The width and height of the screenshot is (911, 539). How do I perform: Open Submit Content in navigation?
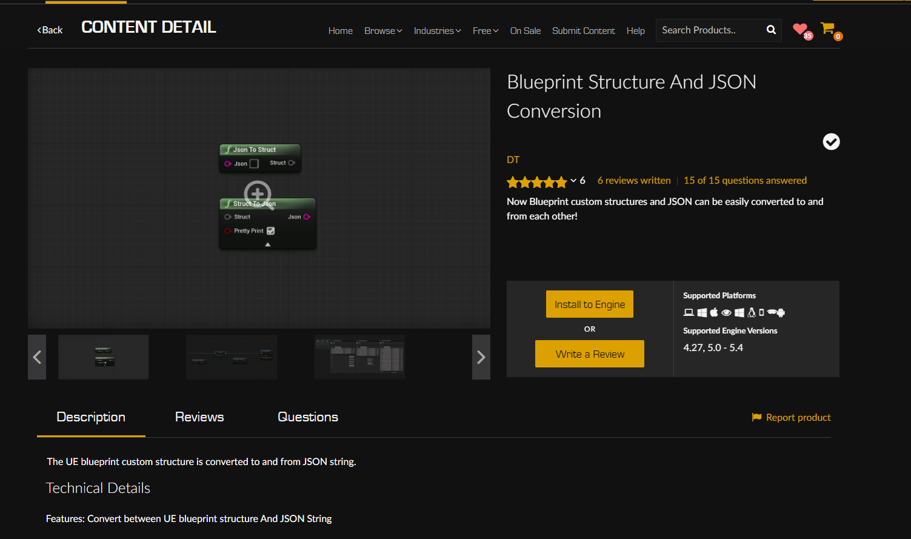pyautogui.click(x=584, y=31)
